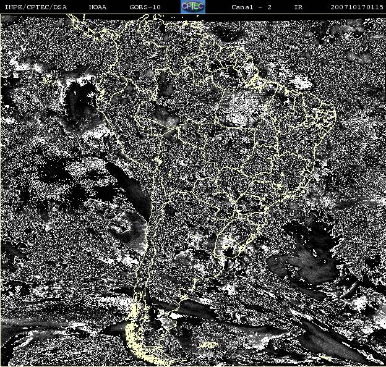Click the white cloud patch over southern Brazil's coast
Viewport: 386px width, 367px height.
click(x=228, y=242)
